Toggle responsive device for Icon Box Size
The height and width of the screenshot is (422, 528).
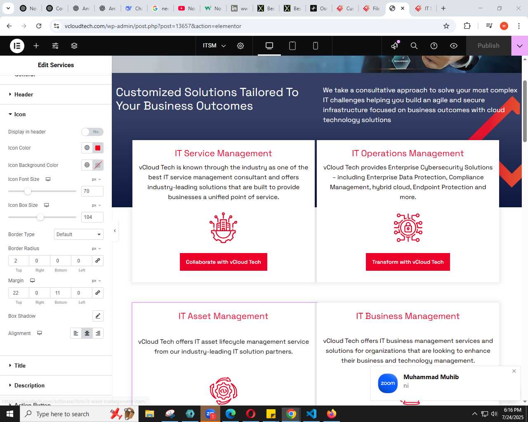tap(47, 205)
